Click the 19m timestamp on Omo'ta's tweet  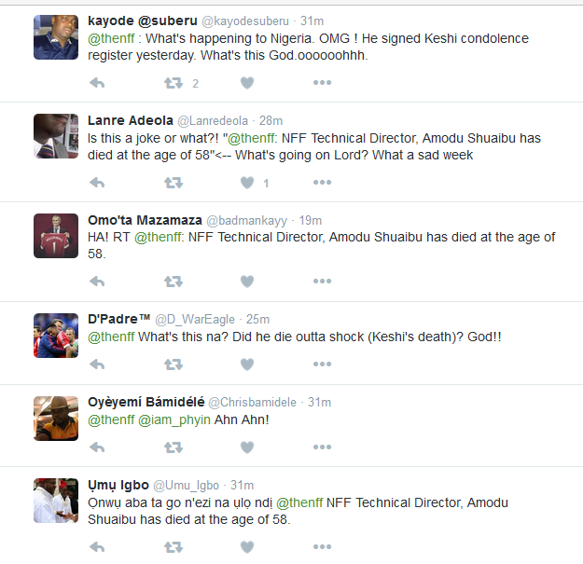311,220
